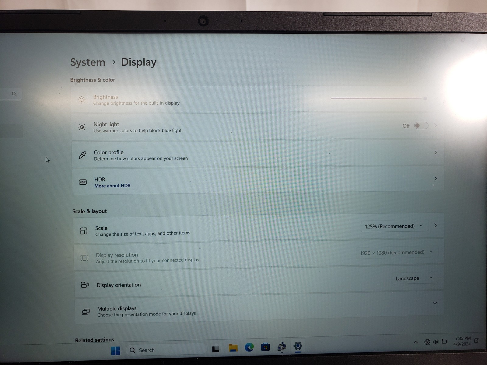The height and width of the screenshot is (365, 487).
Task: Click the battery tray icon
Action: coord(444,342)
